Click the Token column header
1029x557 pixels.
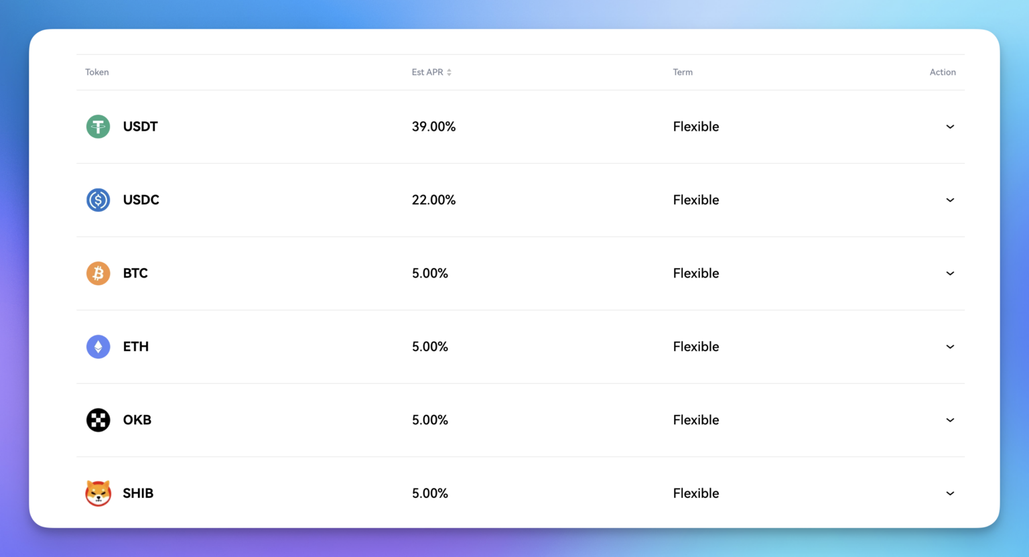tap(96, 72)
